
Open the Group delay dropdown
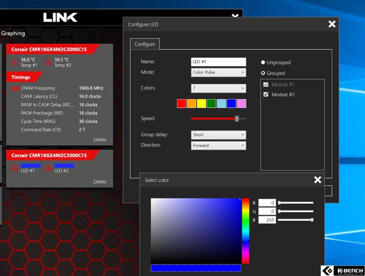click(x=218, y=135)
